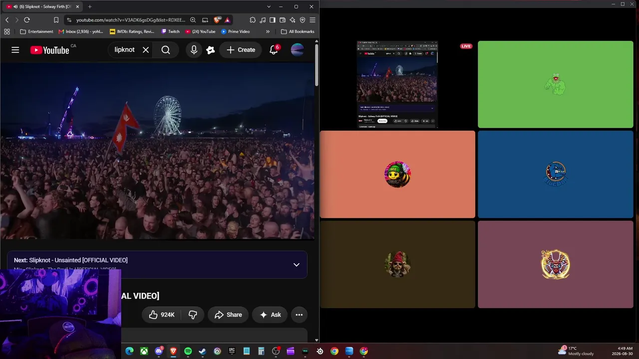
Task: Open a new browser tab
Action: [x=90, y=6]
